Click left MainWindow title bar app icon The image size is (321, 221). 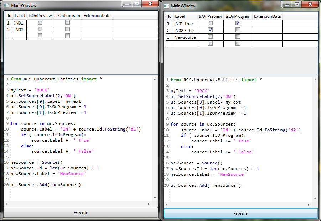tap(6, 5)
